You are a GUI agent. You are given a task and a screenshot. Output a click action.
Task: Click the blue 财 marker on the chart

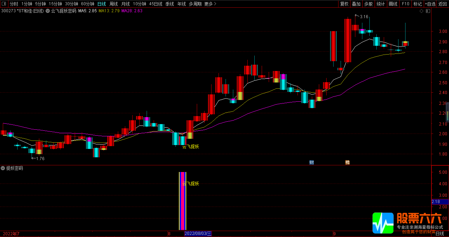[311, 162]
